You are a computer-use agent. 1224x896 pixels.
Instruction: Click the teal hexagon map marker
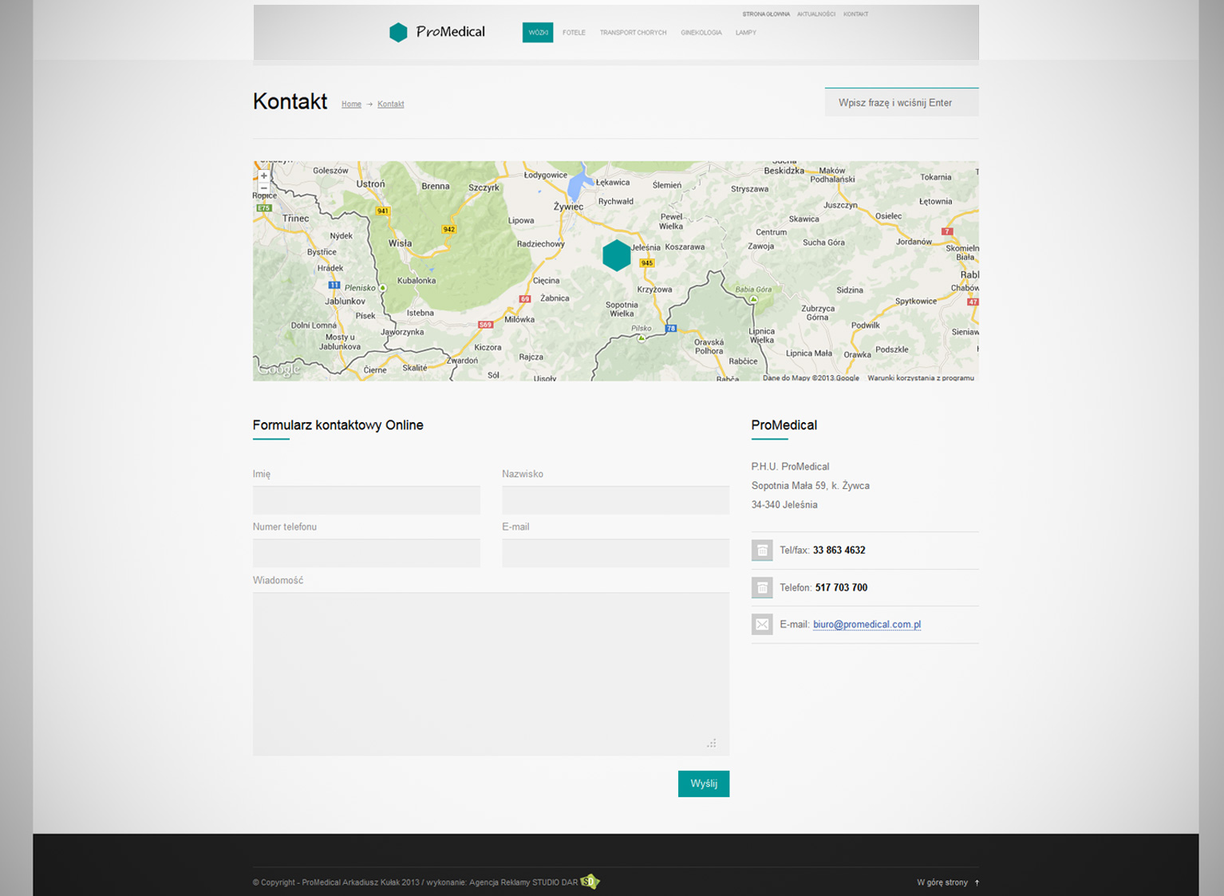point(617,255)
